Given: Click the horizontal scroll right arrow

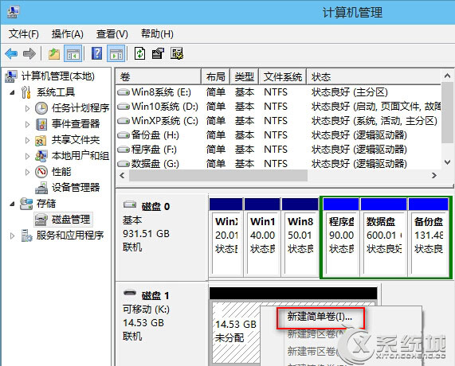Looking at the screenshot, I should pos(434,175).
